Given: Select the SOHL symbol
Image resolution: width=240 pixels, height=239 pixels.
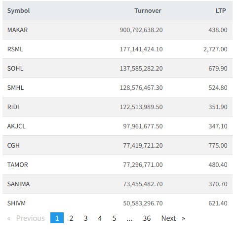Looking at the screenshot, I should tap(15, 69).
